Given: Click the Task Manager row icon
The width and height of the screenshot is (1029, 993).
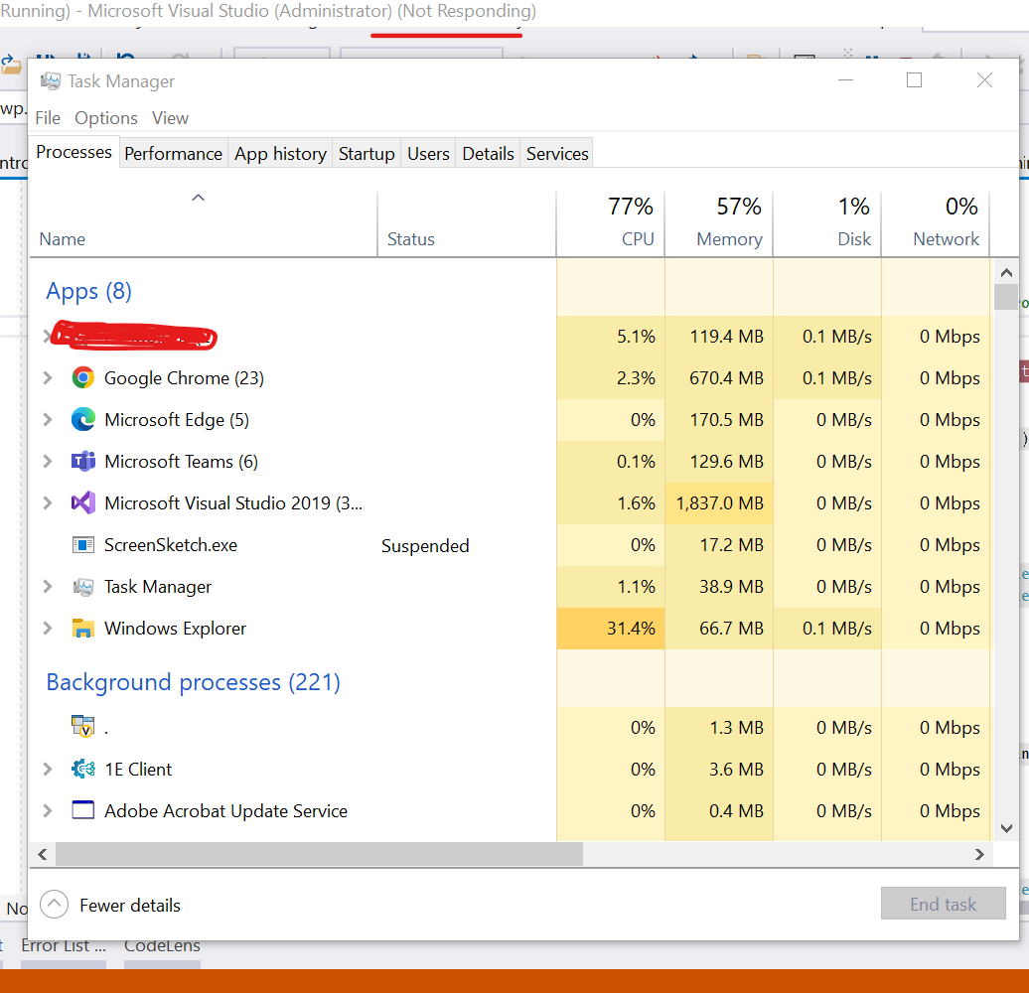Looking at the screenshot, I should pyautogui.click(x=82, y=586).
